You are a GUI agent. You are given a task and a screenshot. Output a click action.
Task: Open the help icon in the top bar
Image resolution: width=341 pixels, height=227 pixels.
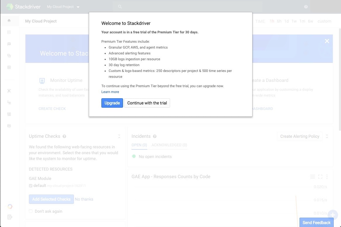coord(306,7)
